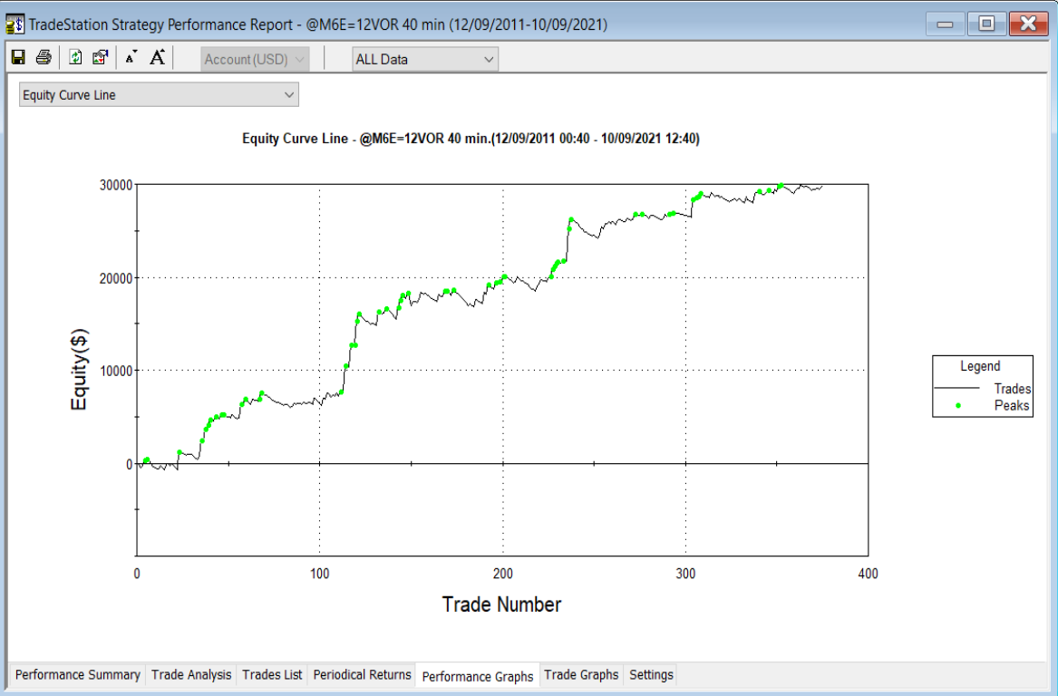The width and height of the screenshot is (1058, 696).
Task: Click the 10000 y-axis value
Action: [x=116, y=371]
